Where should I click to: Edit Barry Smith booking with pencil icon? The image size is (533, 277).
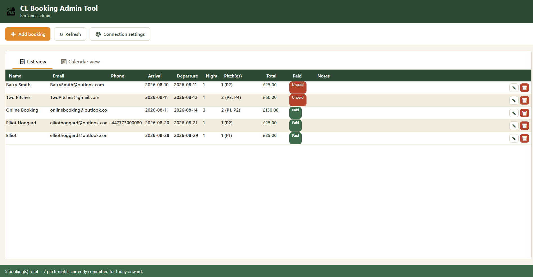pyautogui.click(x=514, y=88)
